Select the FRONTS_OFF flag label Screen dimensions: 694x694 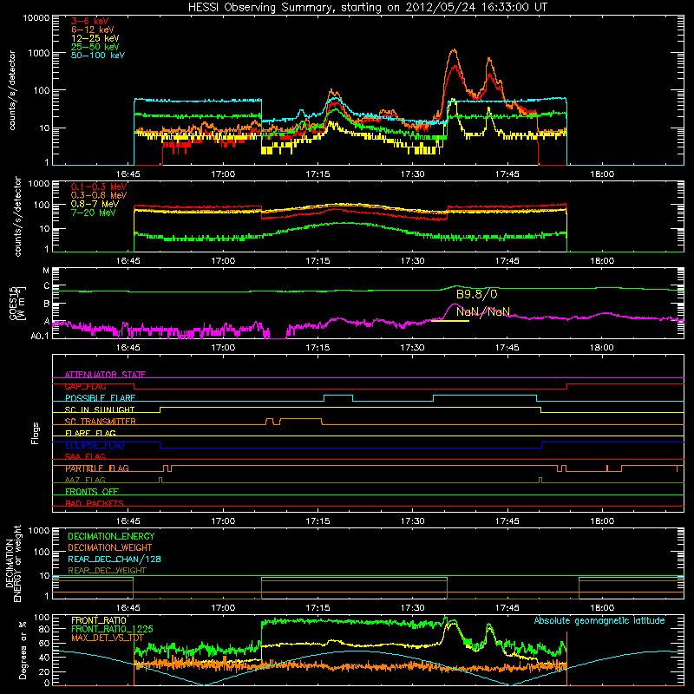[x=92, y=492]
